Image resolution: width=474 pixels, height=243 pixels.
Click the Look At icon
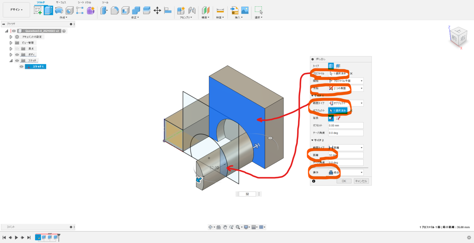pyautogui.click(x=218, y=227)
